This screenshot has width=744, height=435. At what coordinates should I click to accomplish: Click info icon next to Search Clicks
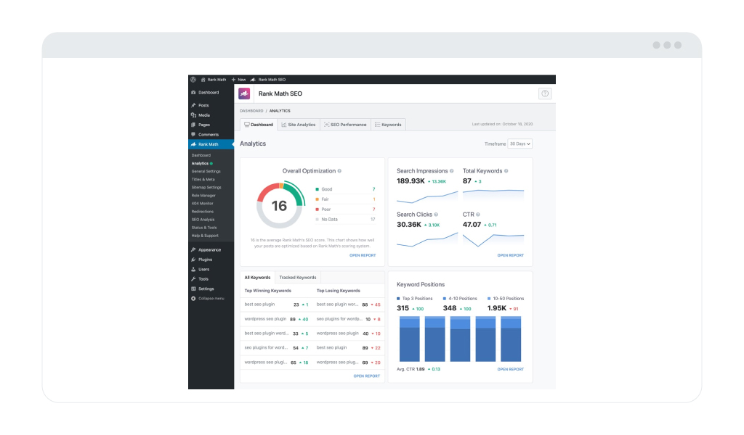pos(436,215)
